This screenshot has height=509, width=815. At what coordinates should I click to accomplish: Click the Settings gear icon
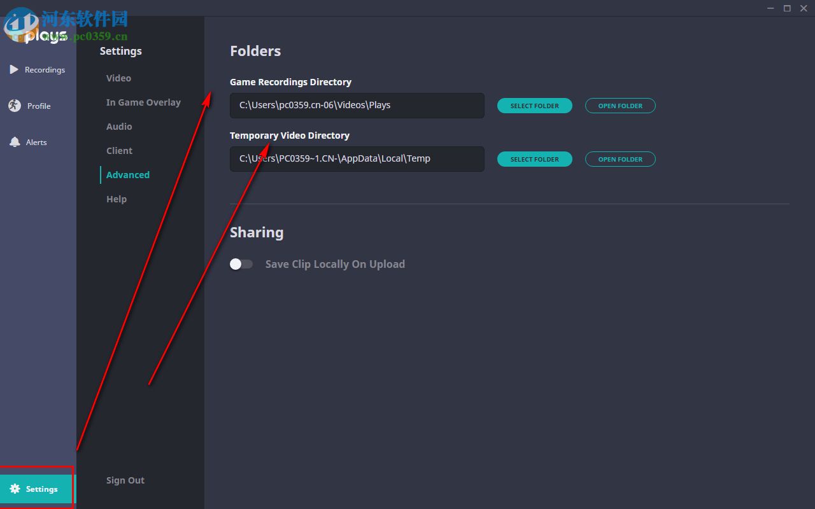click(x=15, y=489)
